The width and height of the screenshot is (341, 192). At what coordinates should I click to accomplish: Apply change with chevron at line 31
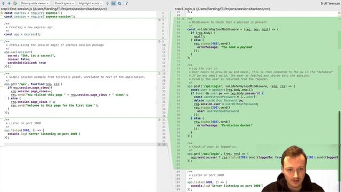(x=159, y=119)
